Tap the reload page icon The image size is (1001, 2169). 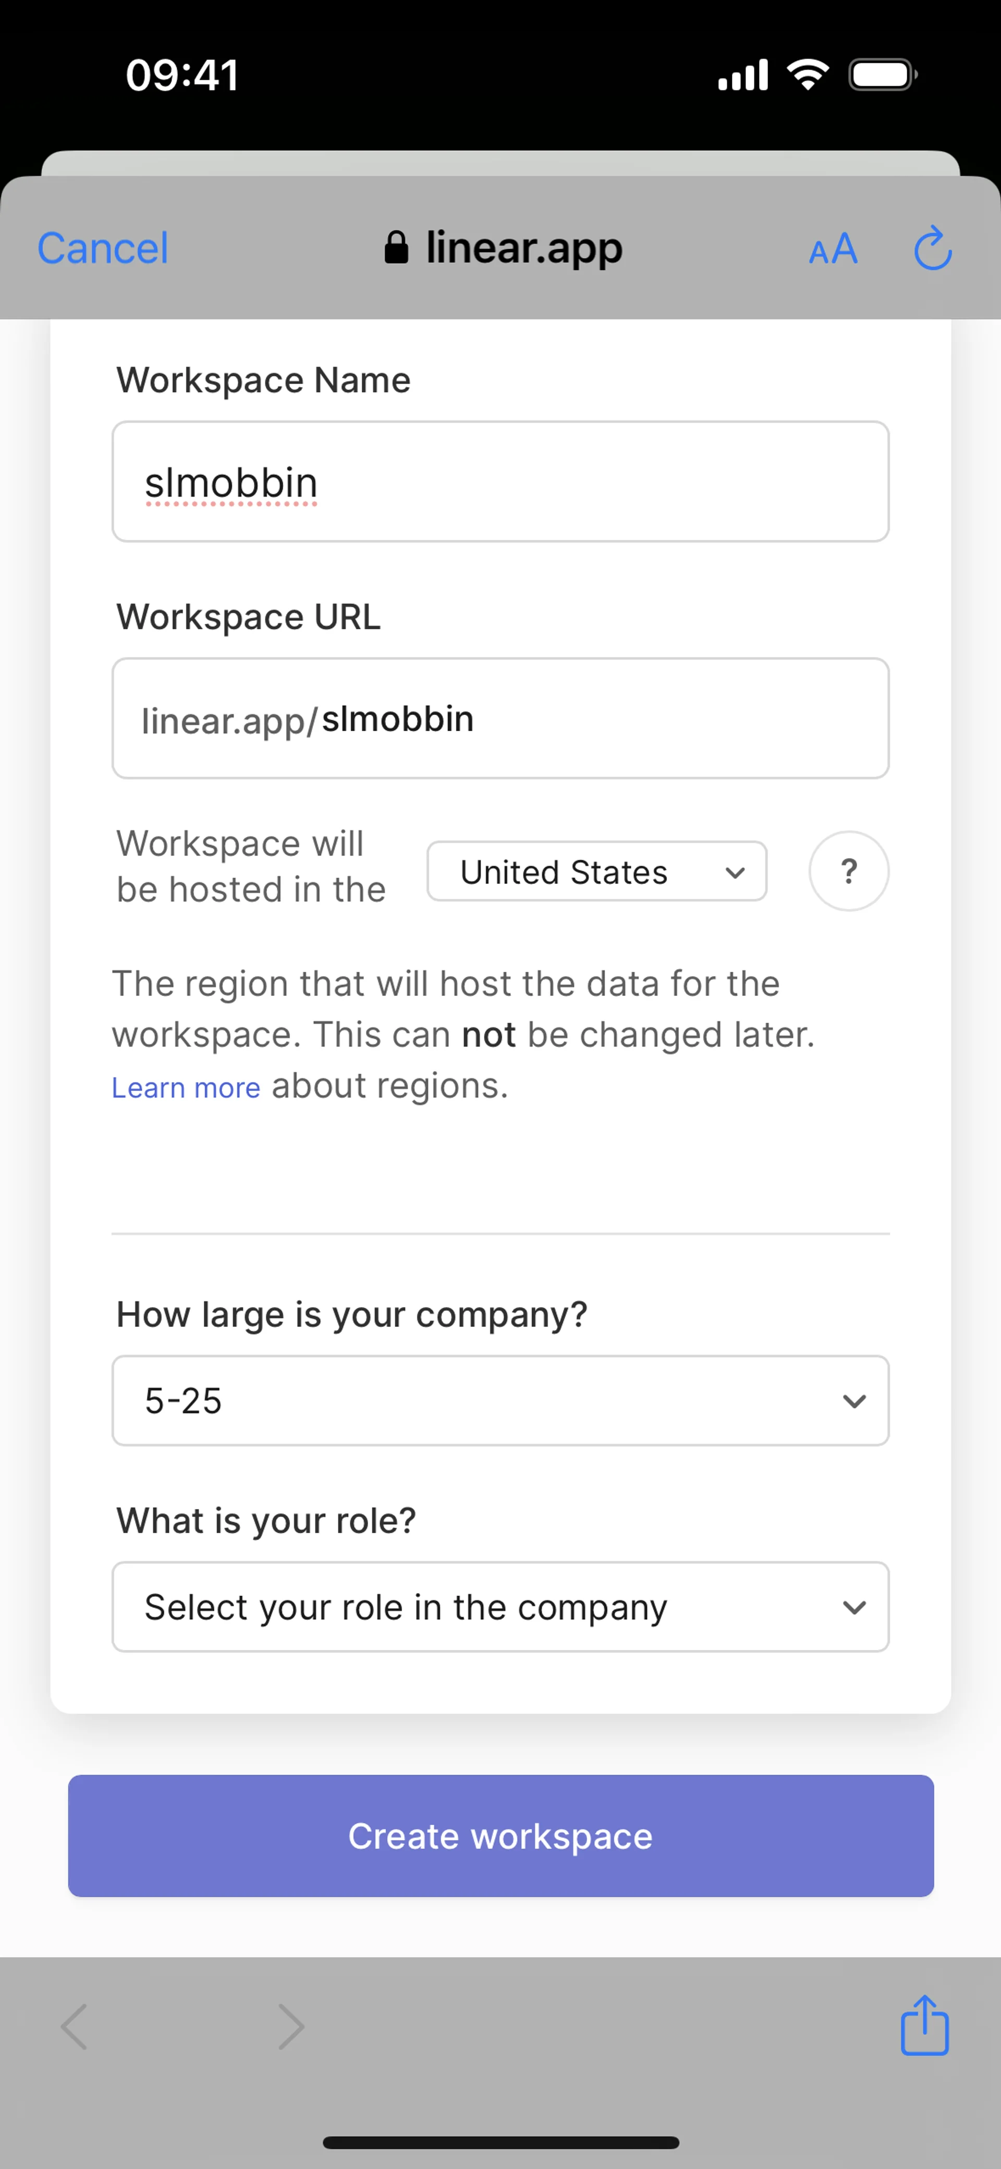pyautogui.click(x=933, y=249)
